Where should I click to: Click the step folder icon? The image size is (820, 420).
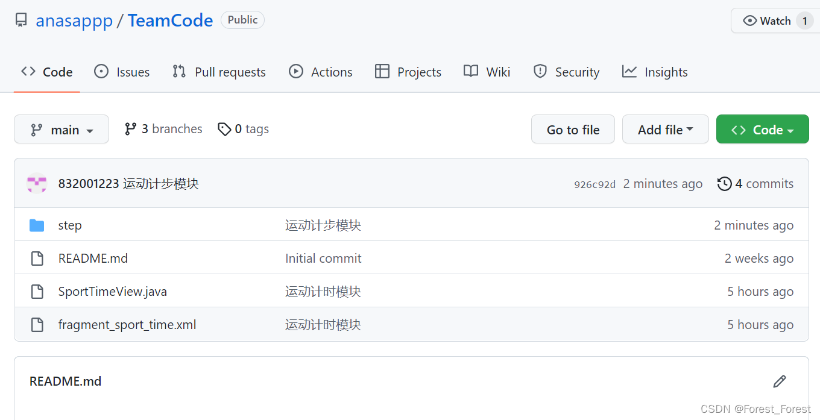pyautogui.click(x=37, y=225)
